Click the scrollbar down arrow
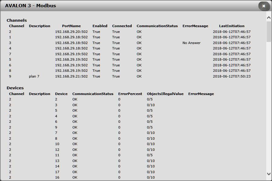The width and height of the screenshot is (272, 181). click(269, 174)
